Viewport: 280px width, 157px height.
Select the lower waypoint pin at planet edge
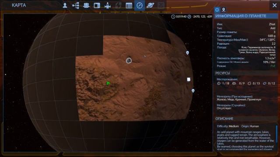coord(193,91)
